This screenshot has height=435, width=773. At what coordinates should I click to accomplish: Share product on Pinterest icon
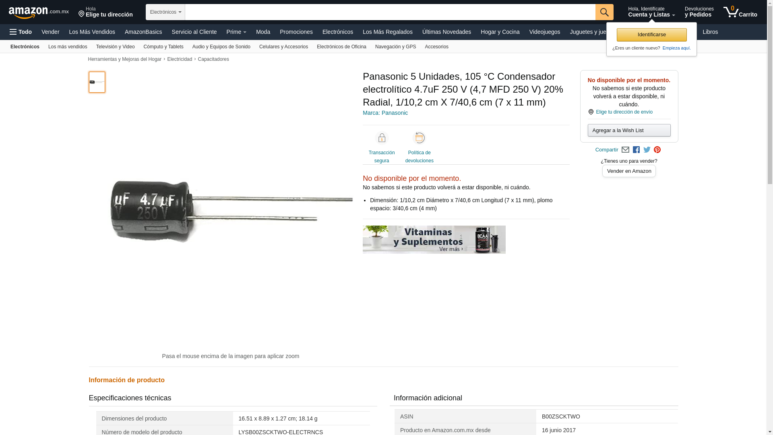pyautogui.click(x=657, y=150)
